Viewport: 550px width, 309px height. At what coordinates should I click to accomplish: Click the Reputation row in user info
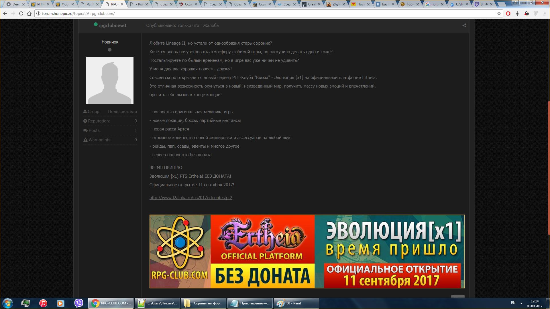pyautogui.click(x=110, y=121)
